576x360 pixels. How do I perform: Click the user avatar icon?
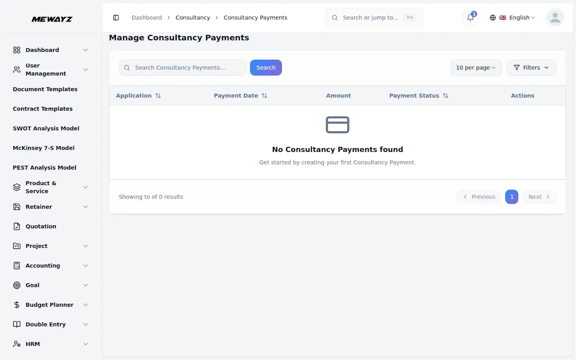tap(555, 18)
